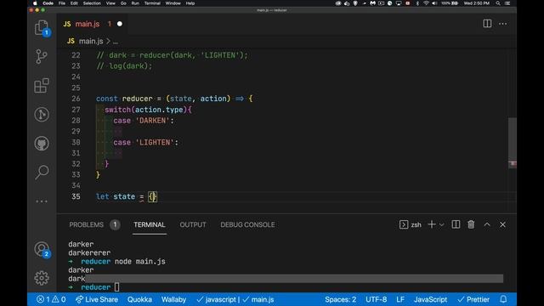
Task: Select JavaScript language mode
Action: point(430,299)
